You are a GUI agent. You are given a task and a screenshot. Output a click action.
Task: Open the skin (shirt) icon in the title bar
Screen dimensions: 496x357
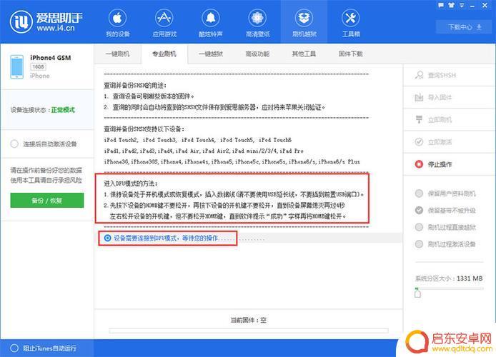452,6
